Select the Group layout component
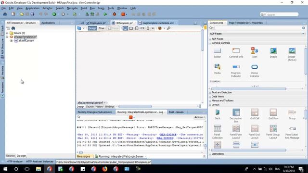The width and height of the screenshot is (308, 173). 292,112
